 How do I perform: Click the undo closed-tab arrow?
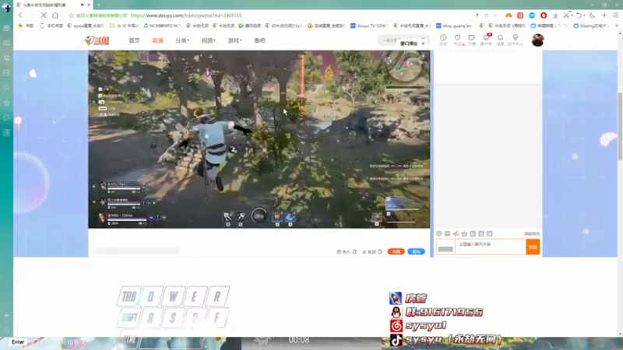click(x=579, y=16)
